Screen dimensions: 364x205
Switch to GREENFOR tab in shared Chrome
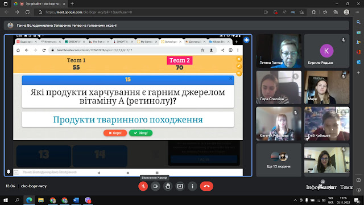pos(75,42)
